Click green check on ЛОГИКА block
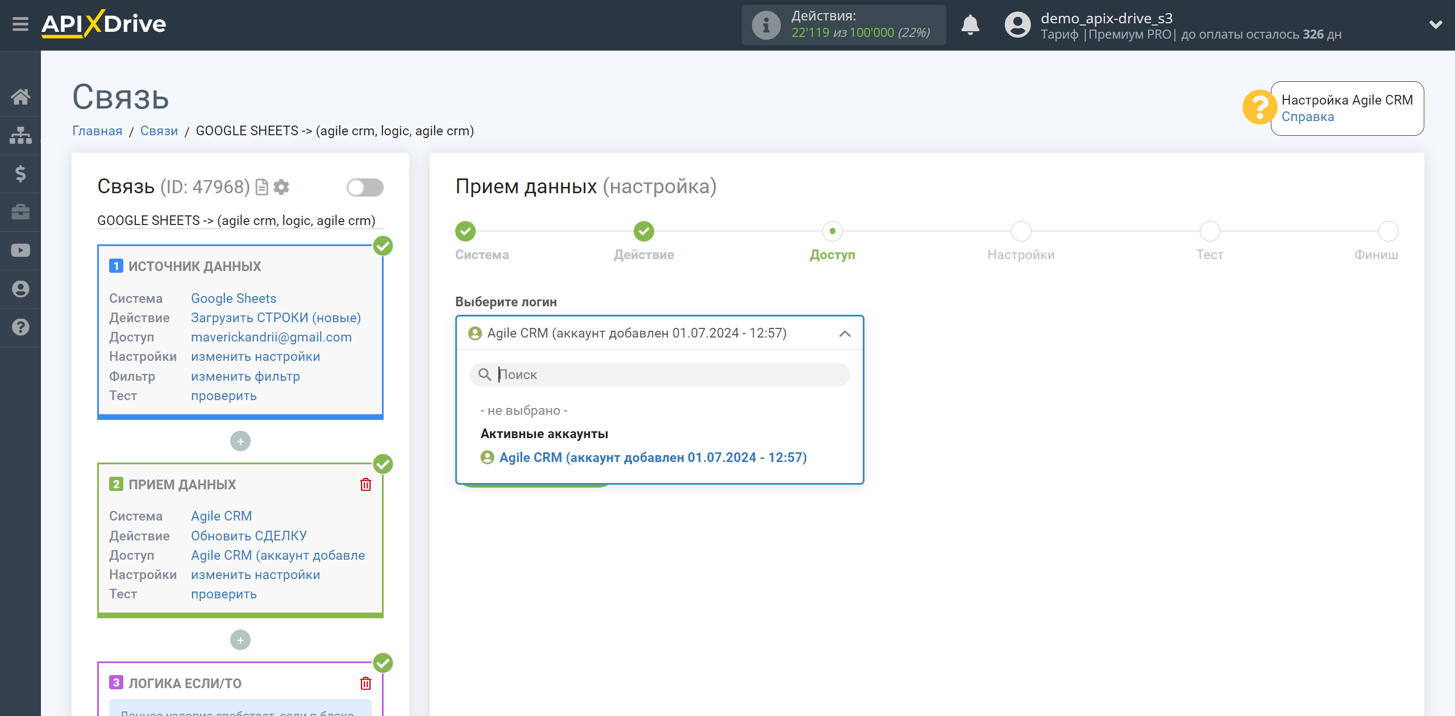The width and height of the screenshot is (1455, 716). 383,663
